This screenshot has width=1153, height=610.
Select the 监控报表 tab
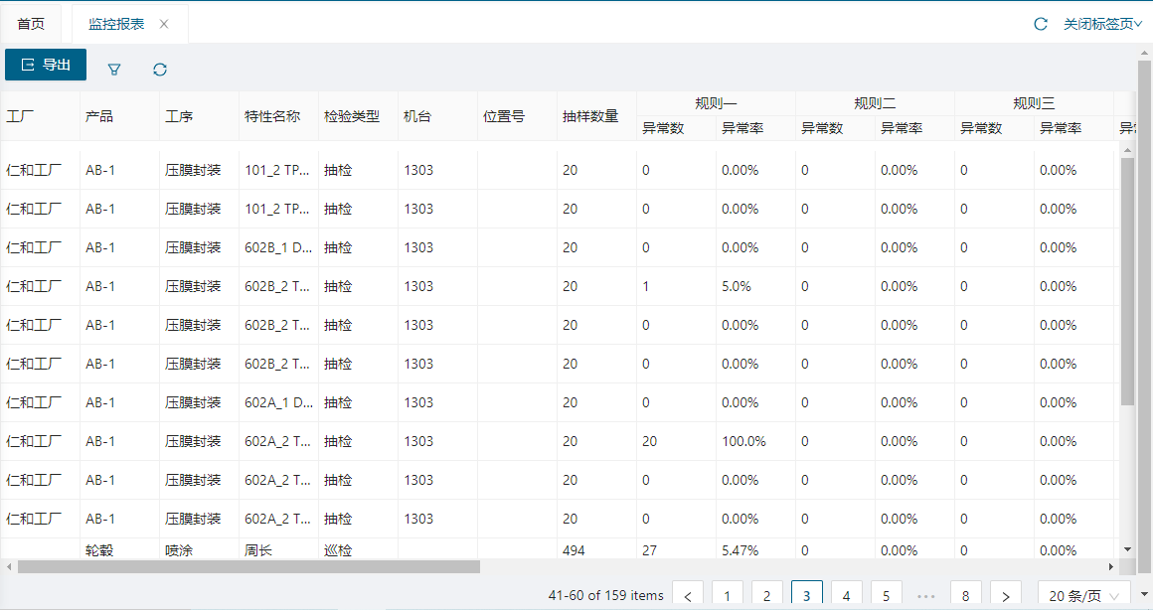click(x=116, y=24)
